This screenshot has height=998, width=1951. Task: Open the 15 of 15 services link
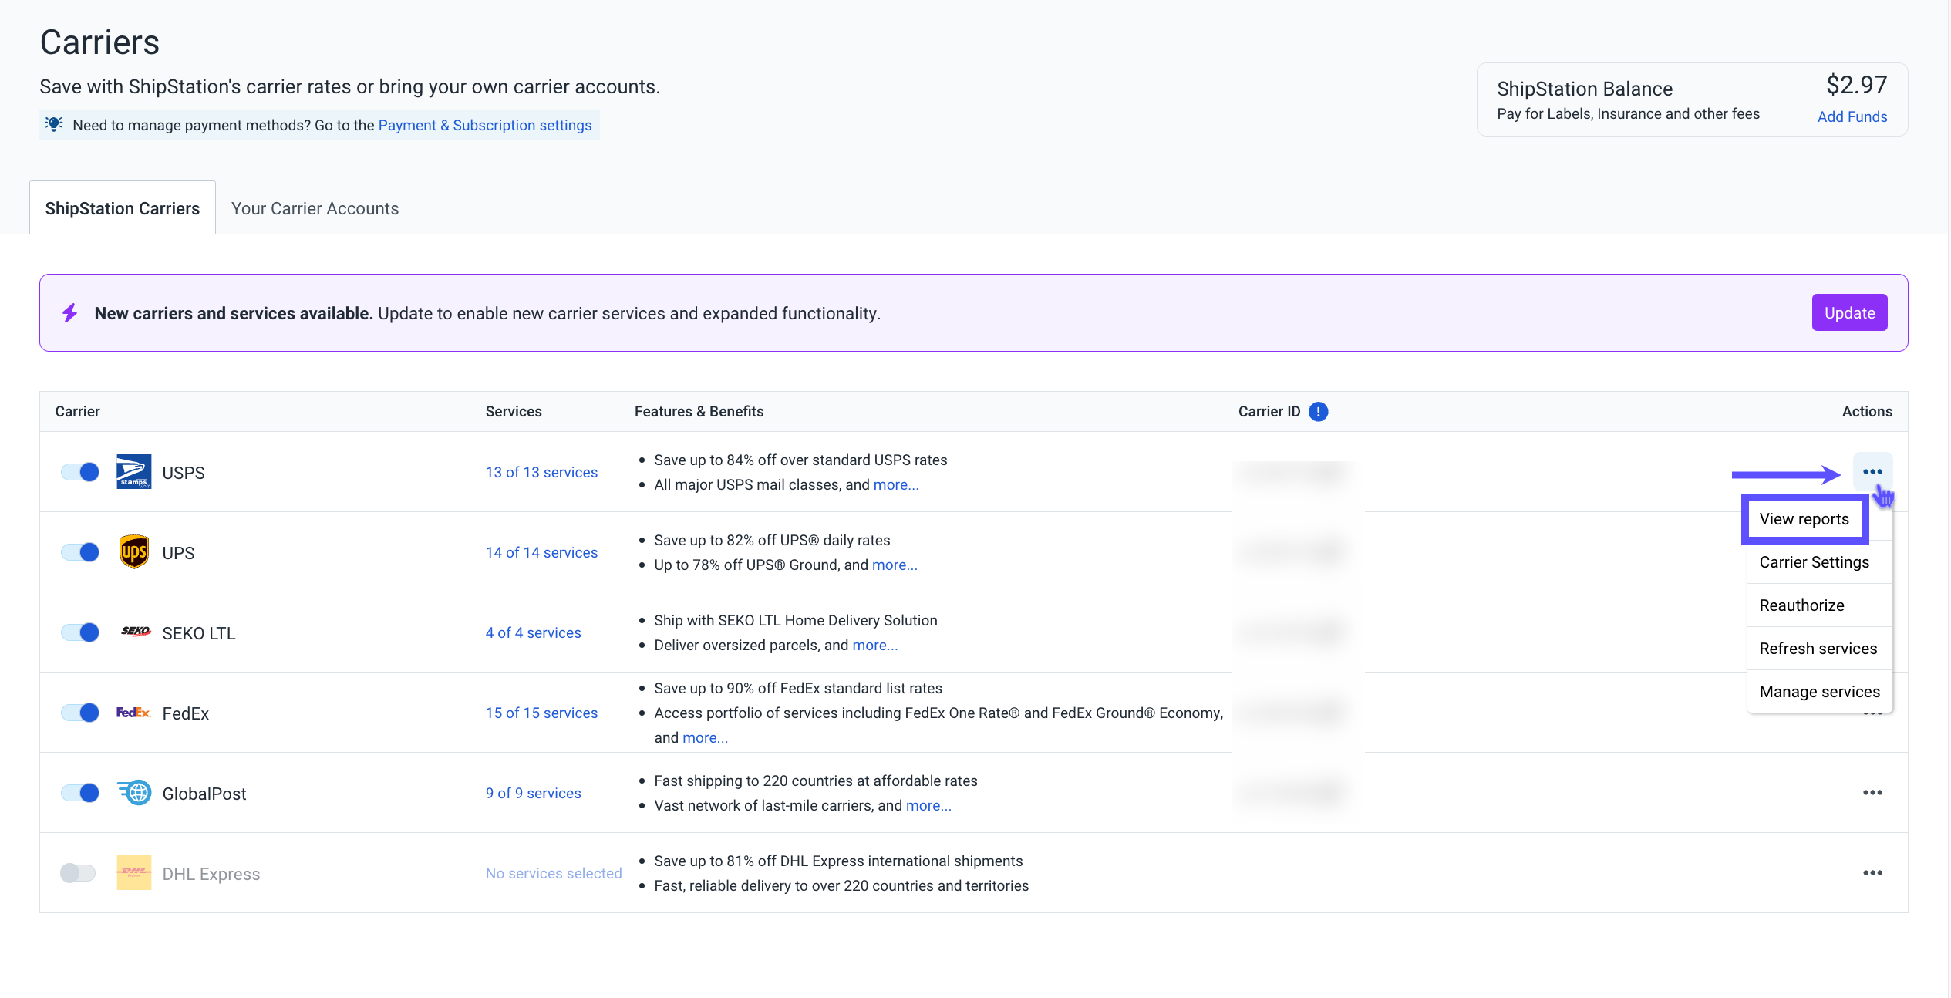(x=541, y=713)
